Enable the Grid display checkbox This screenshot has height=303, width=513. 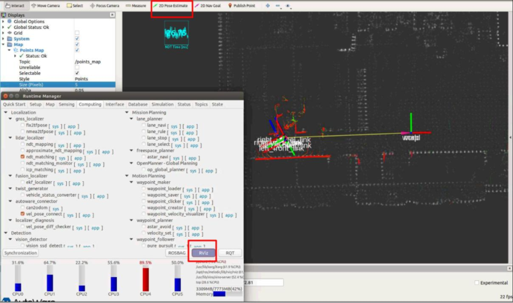(x=77, y=32)
